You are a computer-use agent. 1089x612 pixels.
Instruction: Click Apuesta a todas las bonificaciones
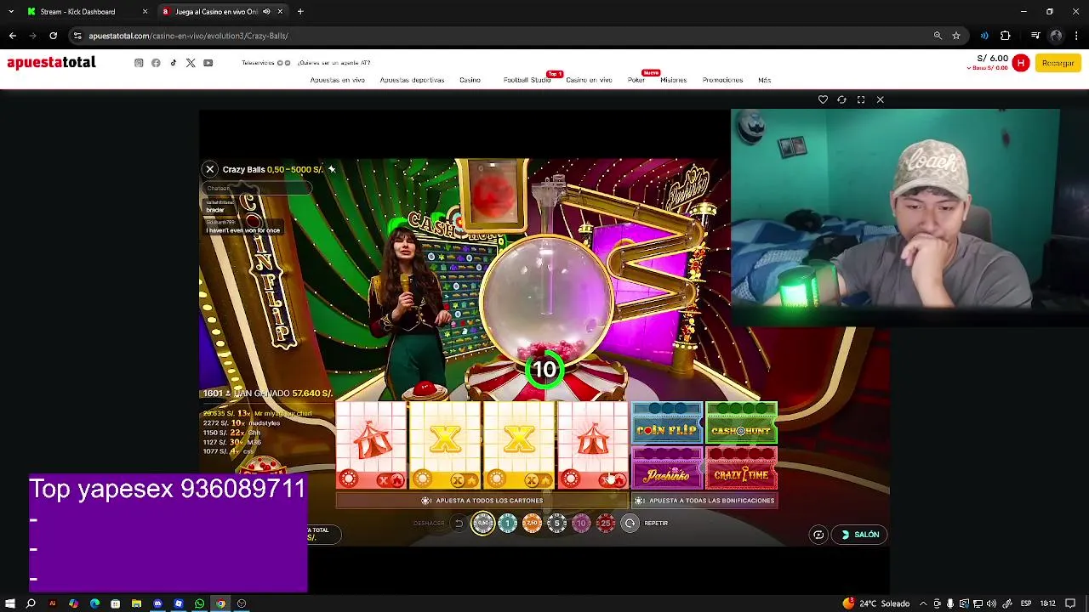coord(704,501)
